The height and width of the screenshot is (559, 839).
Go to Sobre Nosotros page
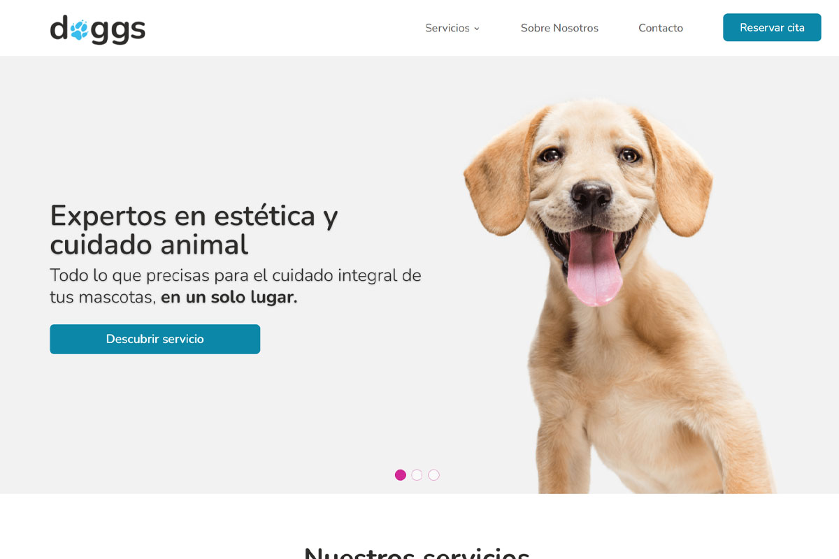click(x=559, y=28)
